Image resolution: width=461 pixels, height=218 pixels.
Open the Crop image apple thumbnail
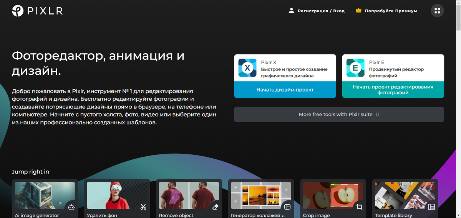coord(333,195)
